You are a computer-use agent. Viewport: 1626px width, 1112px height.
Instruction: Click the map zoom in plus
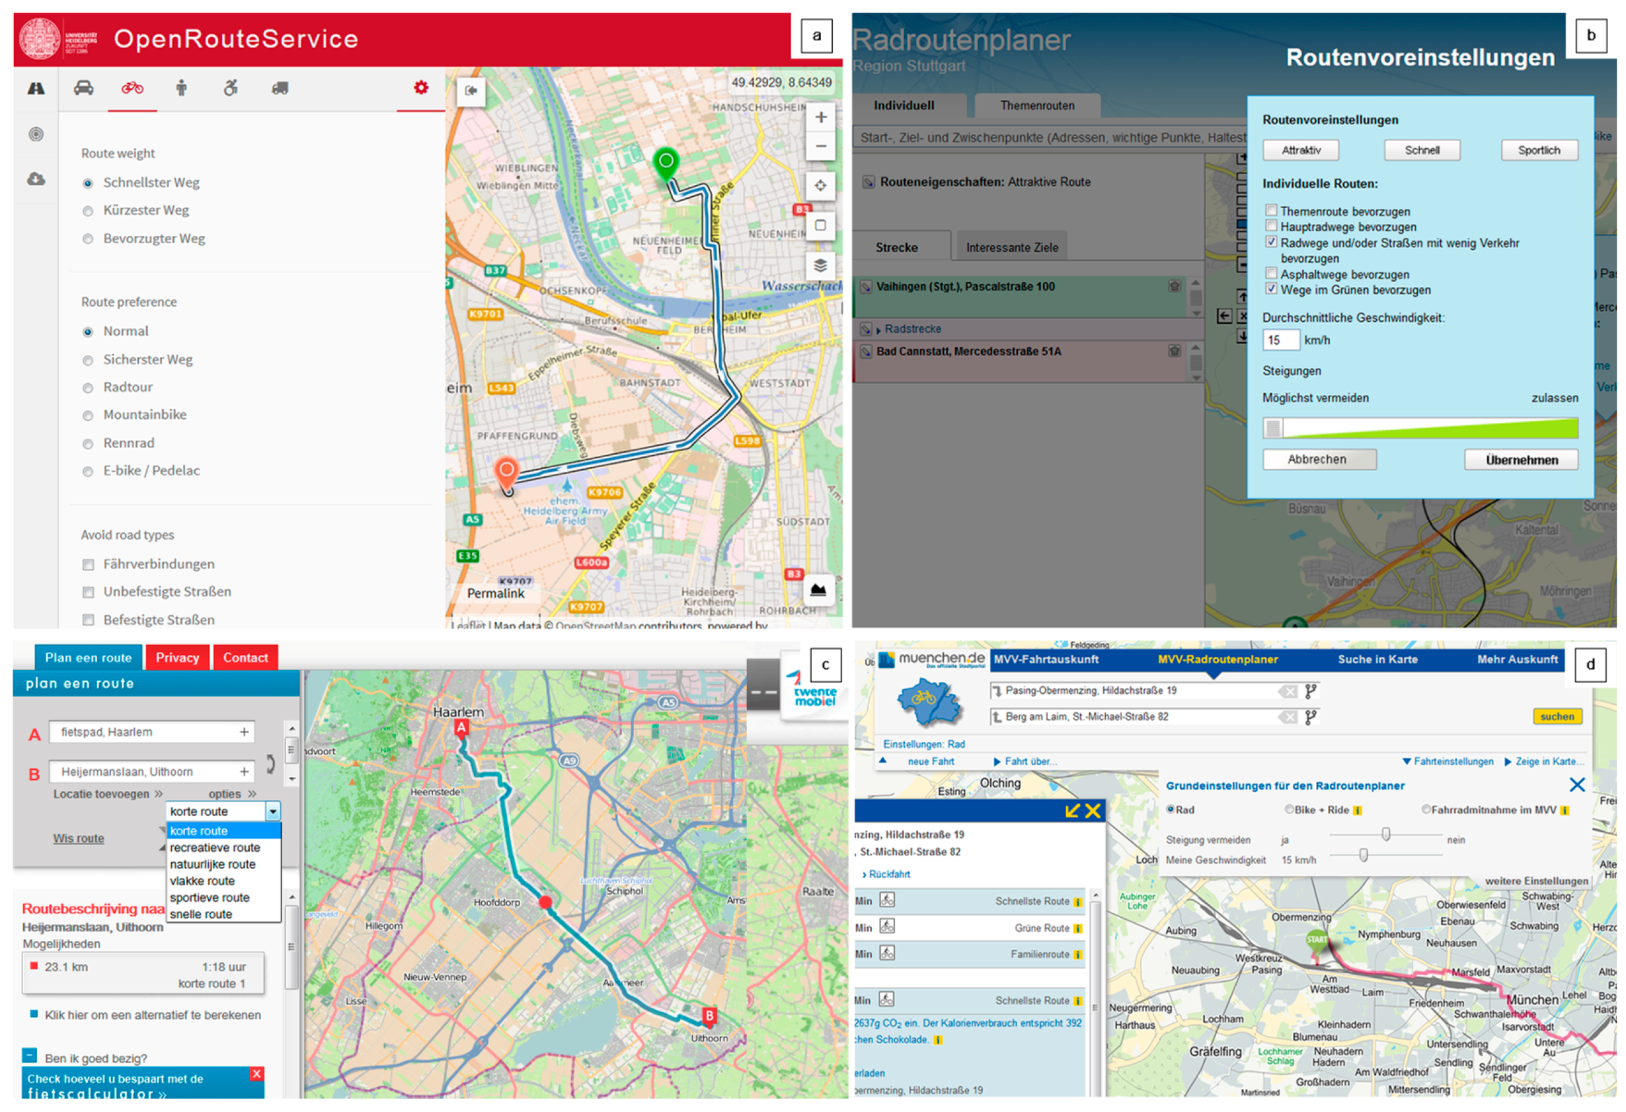(x=821, y=118)
